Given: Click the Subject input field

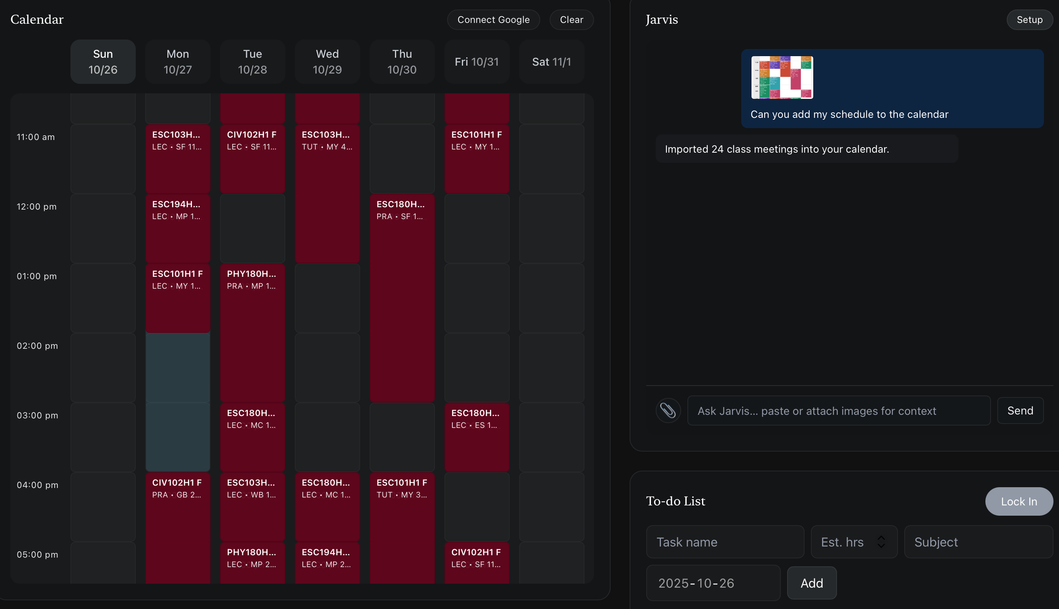Looking at the screenshot, I should click(978, 542).
